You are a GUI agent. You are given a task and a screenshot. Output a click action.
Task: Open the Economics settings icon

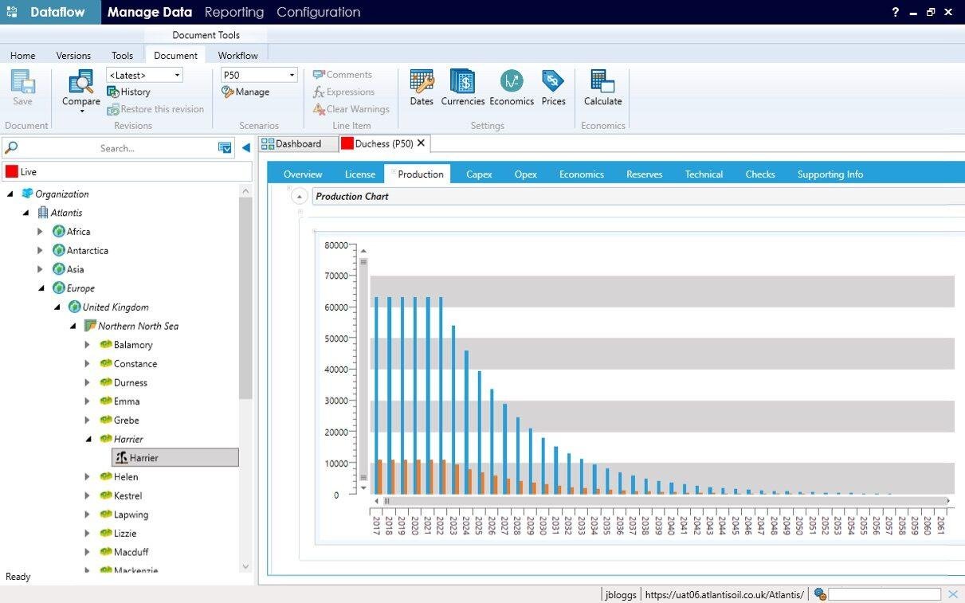(511, 82)
